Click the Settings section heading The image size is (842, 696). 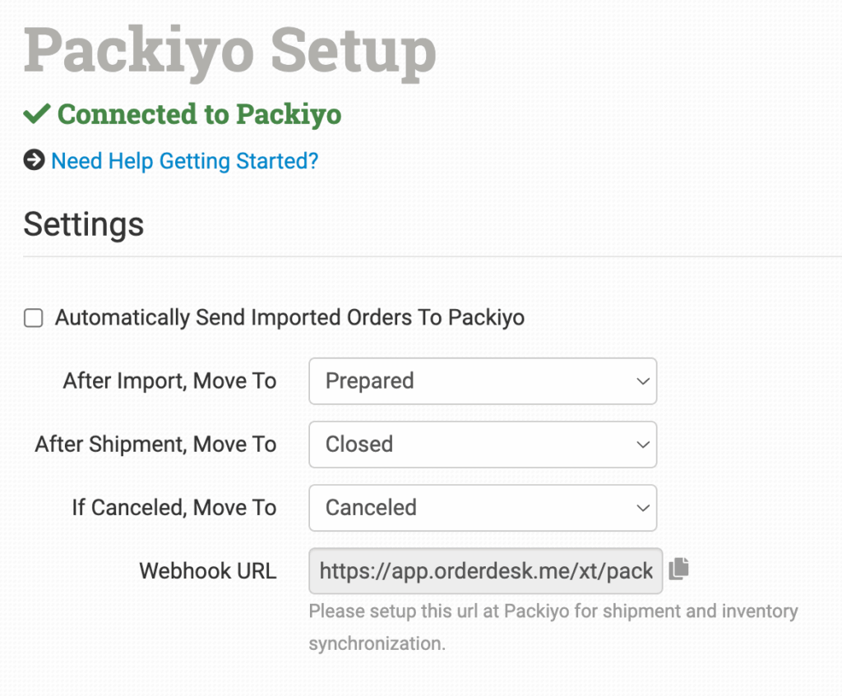click(84, 224)
